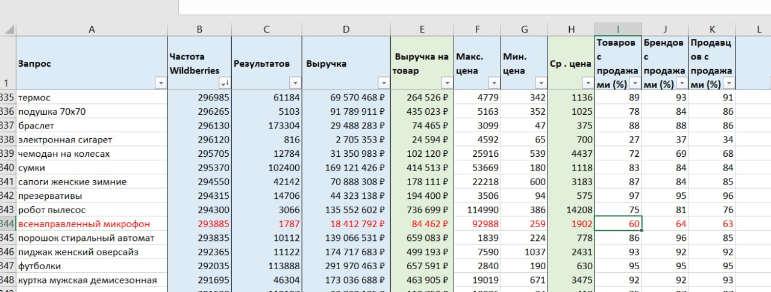771x292 pixels.
Task: Expand the Товаров с продажами (%) filter
Action: click(x=634, y=84)
